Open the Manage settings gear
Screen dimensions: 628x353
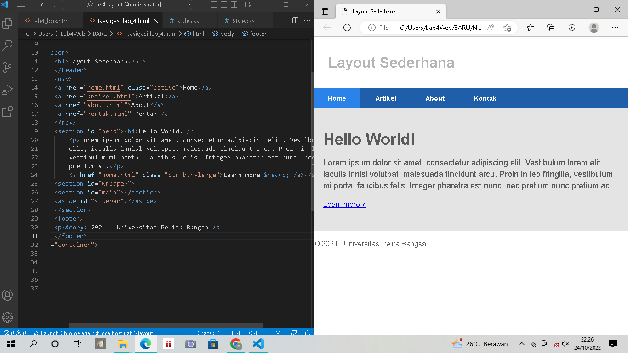[7, 317]
